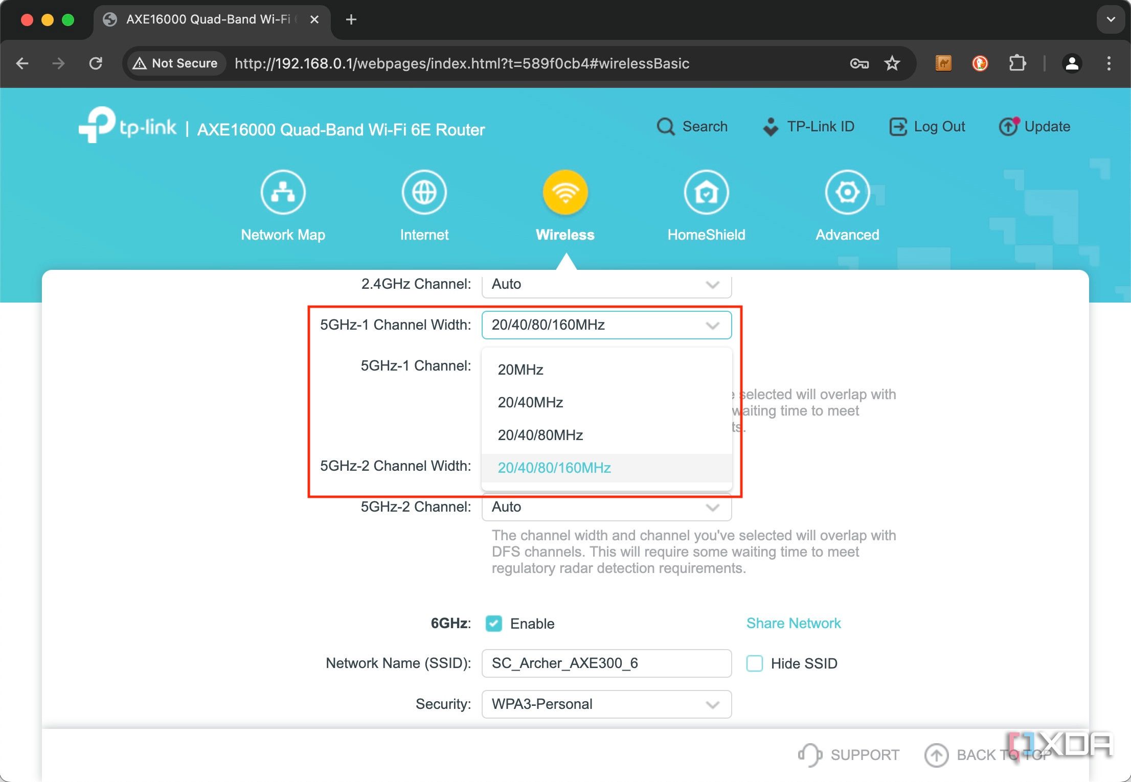Click the saved password key icon
Screen dimensions: 1131x782
pyautogui.click(x=859, y=63)
